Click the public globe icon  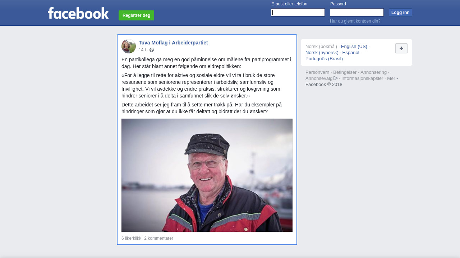tap(152, 50)
